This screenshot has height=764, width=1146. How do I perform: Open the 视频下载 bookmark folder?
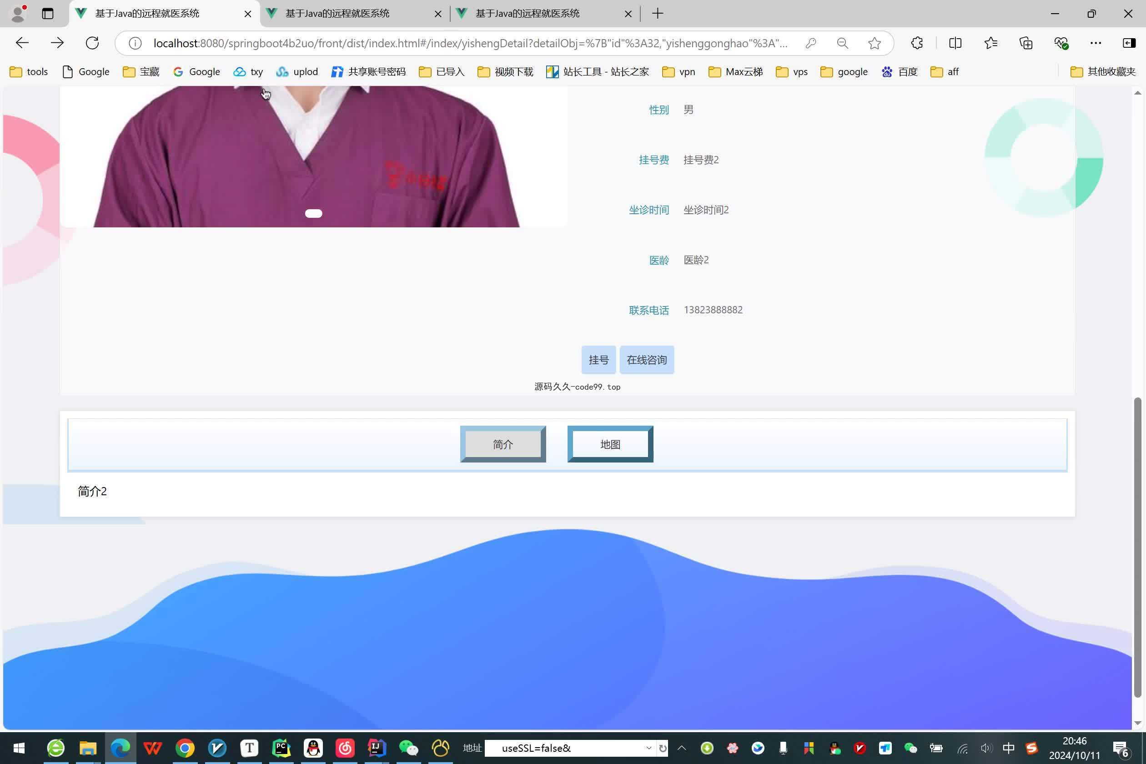click(505, 72)
